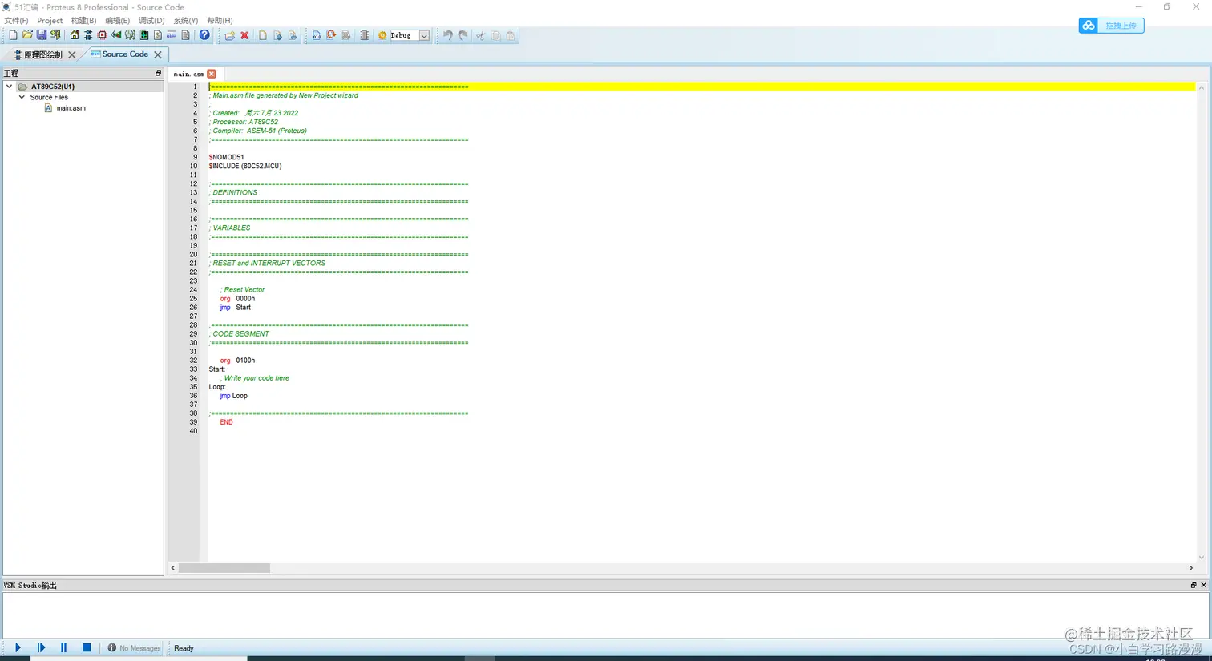Screen dimensions: 1212x661
Task: Click the Source Code toolbar icon
Action: click(172, 35)
